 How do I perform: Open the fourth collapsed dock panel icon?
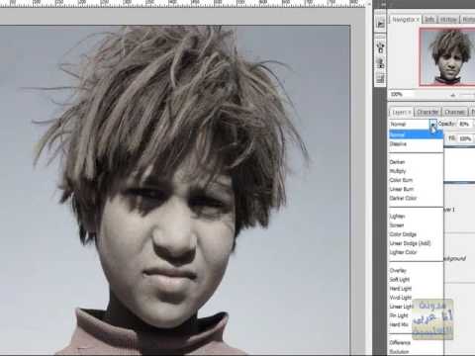click(380, 78)
